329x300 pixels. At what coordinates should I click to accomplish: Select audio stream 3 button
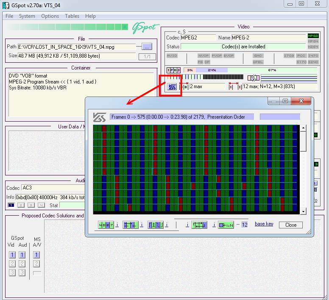pos(31,205)
